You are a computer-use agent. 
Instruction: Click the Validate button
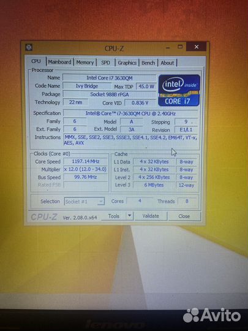click(x=151, y=216)
